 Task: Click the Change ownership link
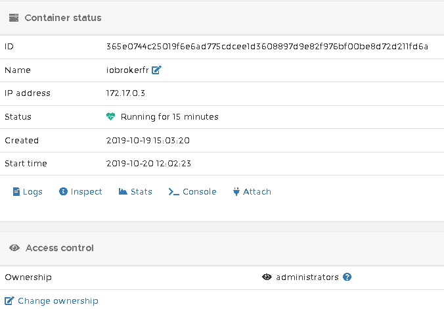click(x=58, y=301)
